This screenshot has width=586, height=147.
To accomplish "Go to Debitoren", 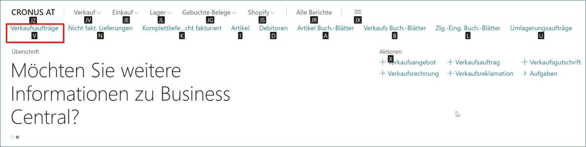I will [x=273, y=28].
